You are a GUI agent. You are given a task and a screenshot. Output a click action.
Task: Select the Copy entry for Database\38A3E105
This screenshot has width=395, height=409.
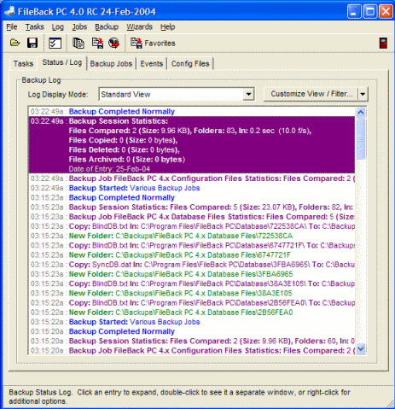pos(192,283)
